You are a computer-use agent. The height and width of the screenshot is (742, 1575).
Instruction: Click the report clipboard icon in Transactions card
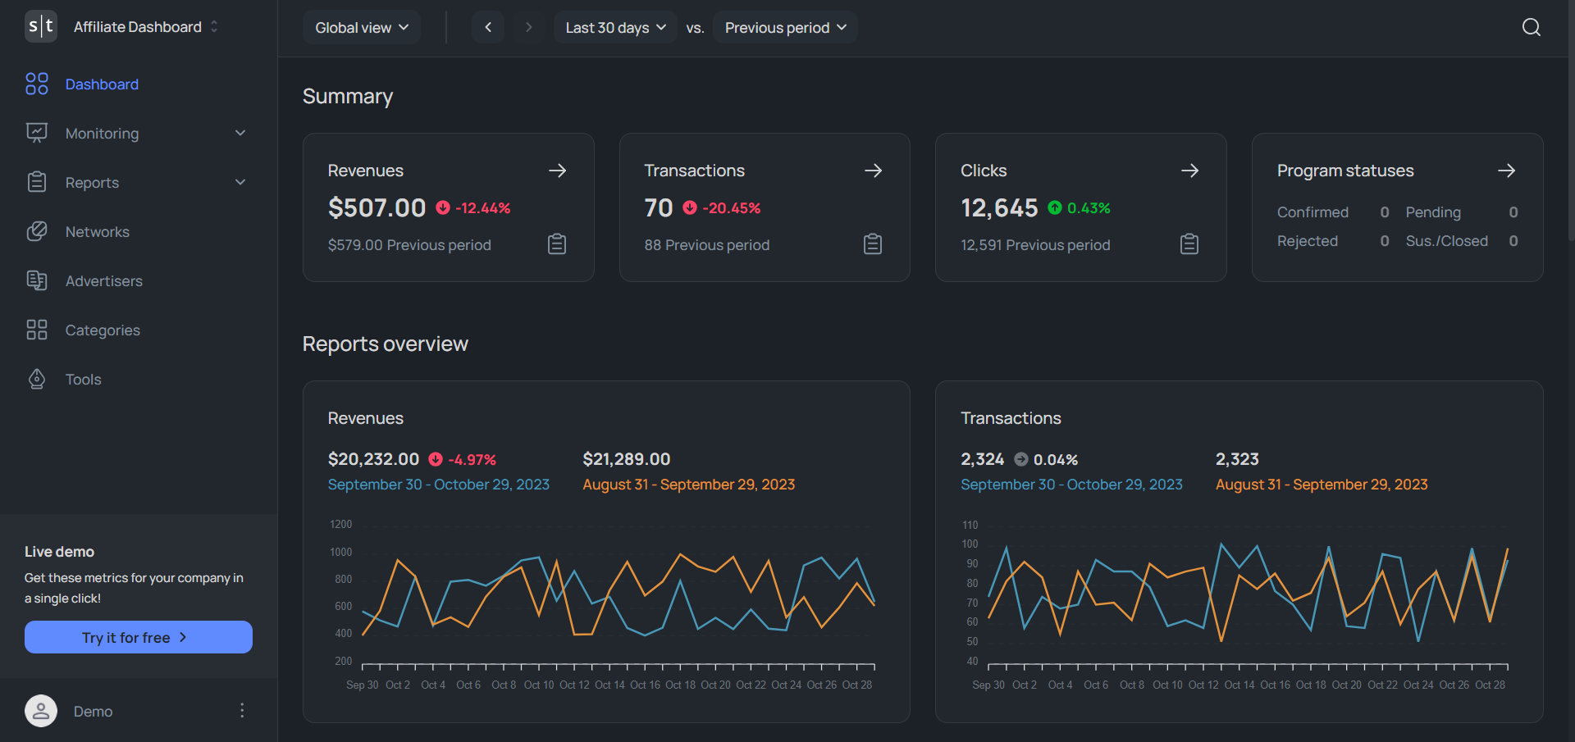click(873, 244)
